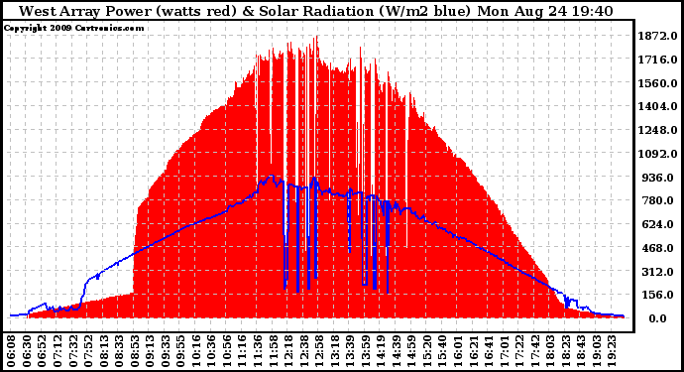Click the 1404.0 y-axis label
This screenshot has height=372, width=684.
(657, 106)
